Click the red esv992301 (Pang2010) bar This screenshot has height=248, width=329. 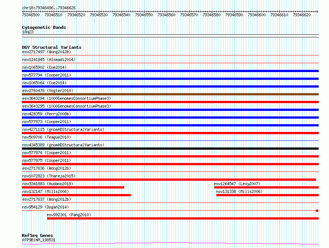183,218
